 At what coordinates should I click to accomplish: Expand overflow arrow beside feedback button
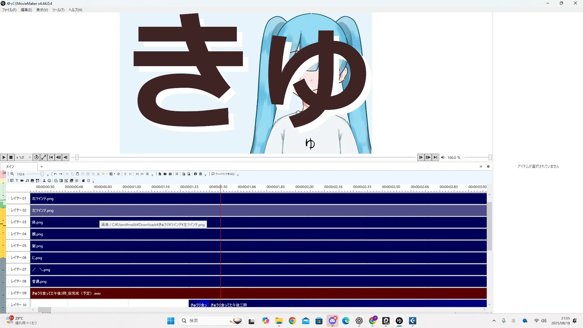click(238, 175)
